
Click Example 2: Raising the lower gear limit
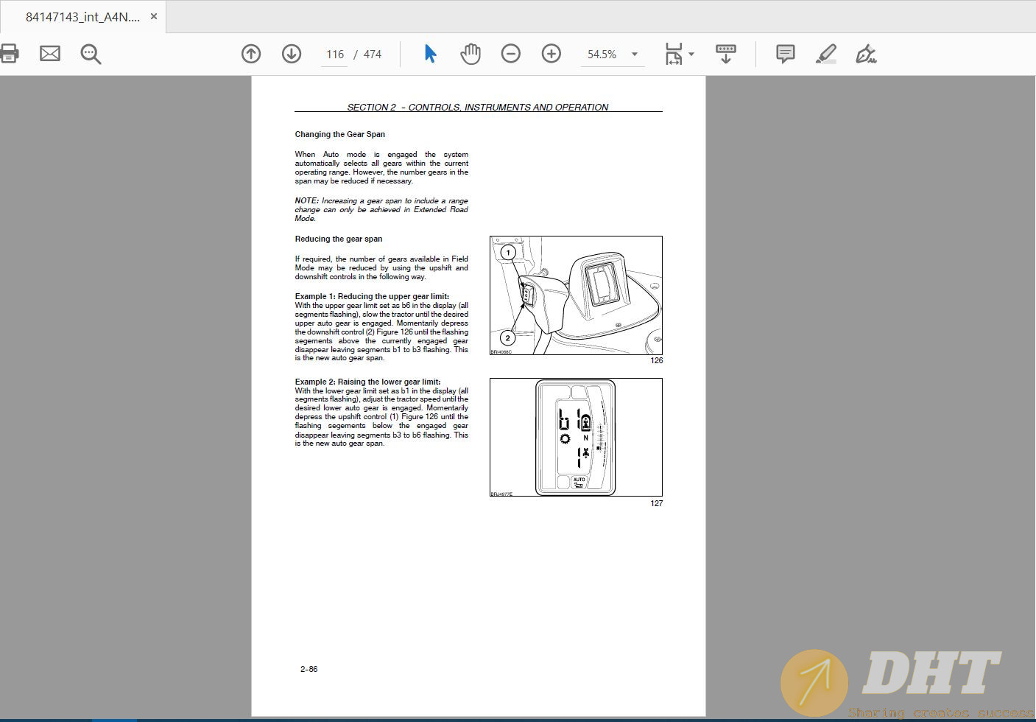tap(367, 382)
